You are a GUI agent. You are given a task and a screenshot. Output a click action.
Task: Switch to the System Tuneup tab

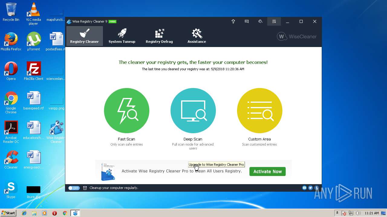tap(122, 36)
